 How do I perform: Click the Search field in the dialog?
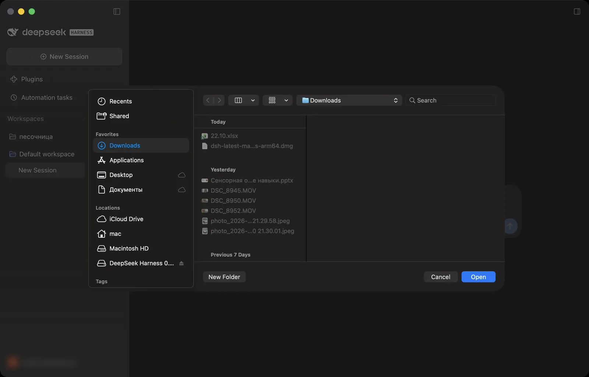(x=451, y=100)
